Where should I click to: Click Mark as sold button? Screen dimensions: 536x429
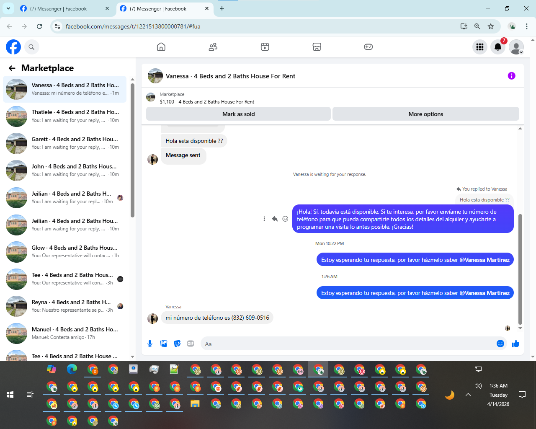point(238,114)
